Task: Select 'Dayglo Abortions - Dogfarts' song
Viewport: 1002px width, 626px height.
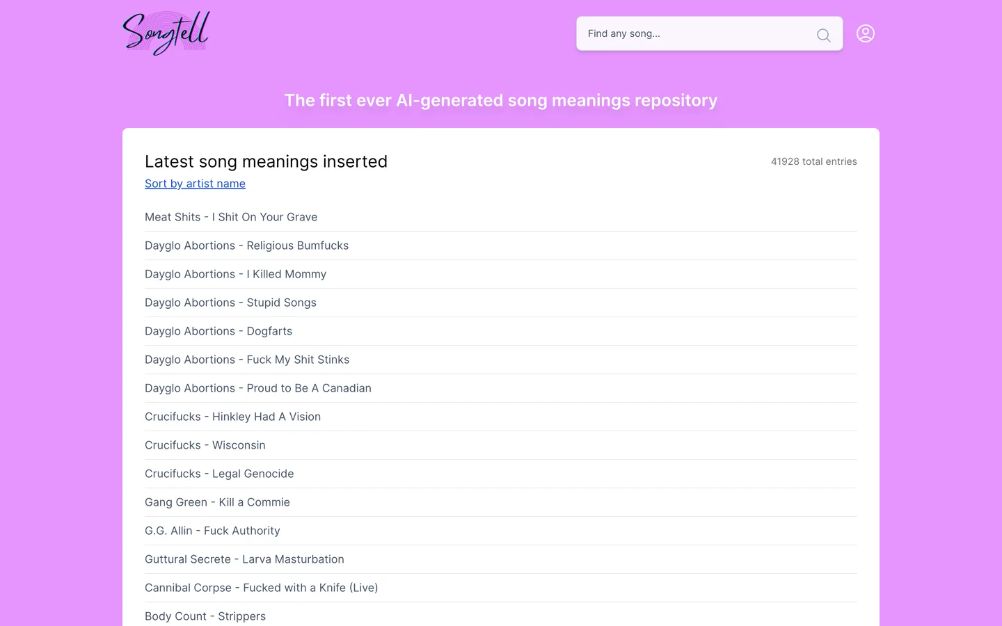Action: [218, 331]
